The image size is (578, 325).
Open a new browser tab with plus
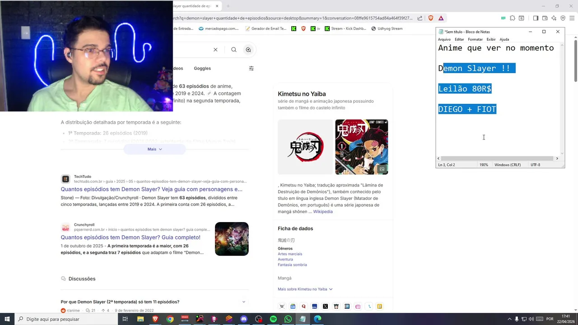[228, 6]
